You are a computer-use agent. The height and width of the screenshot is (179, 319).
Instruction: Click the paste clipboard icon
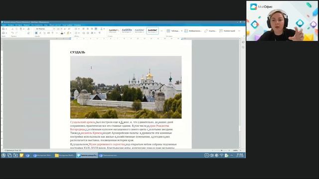pos(21,29)
